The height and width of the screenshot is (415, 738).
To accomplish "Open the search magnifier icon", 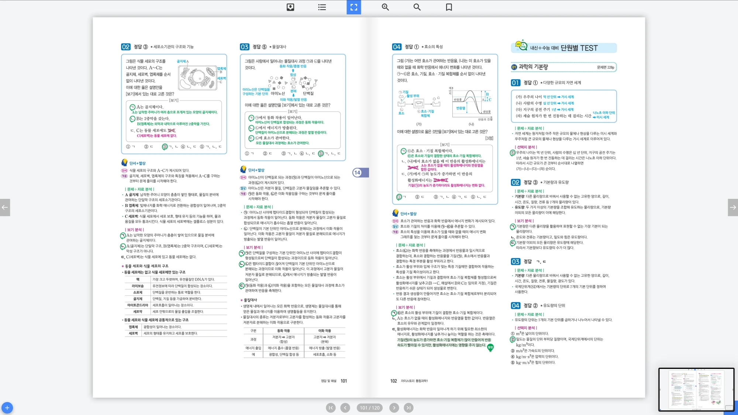I will pyautogui.click(x=417, y=7).
